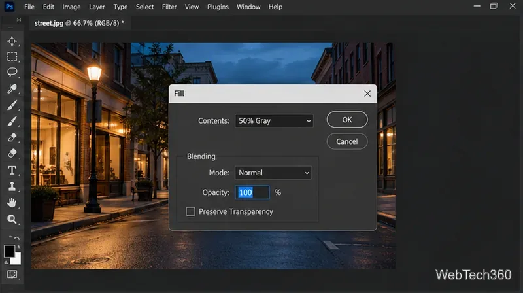Open the View menu
Image resolution: width=523 pixels, height=293 pixels.
tap(192, 7)
